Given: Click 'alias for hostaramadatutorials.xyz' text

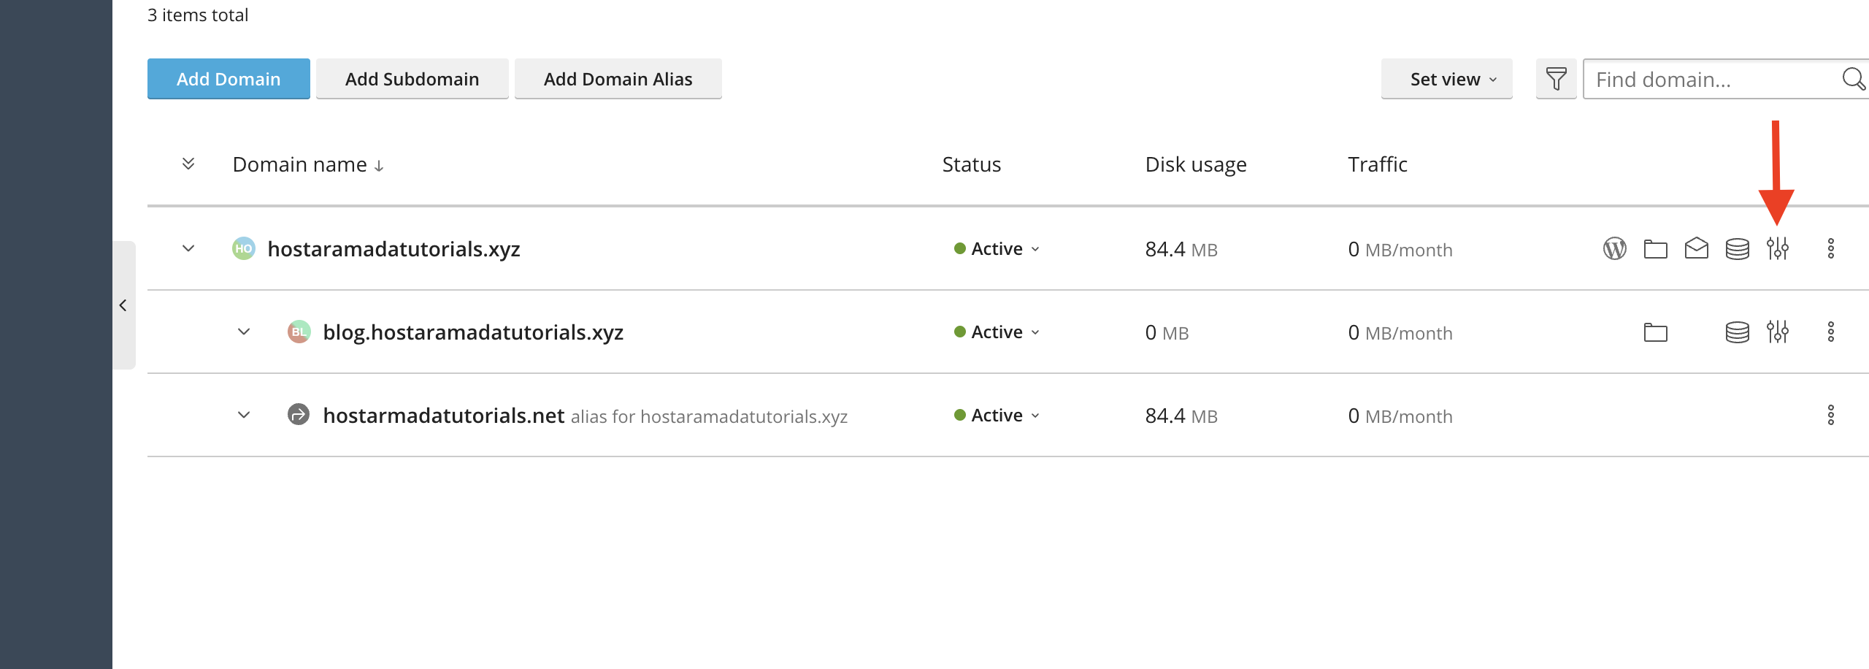Looking at the screenshot, I should point(709,417).
